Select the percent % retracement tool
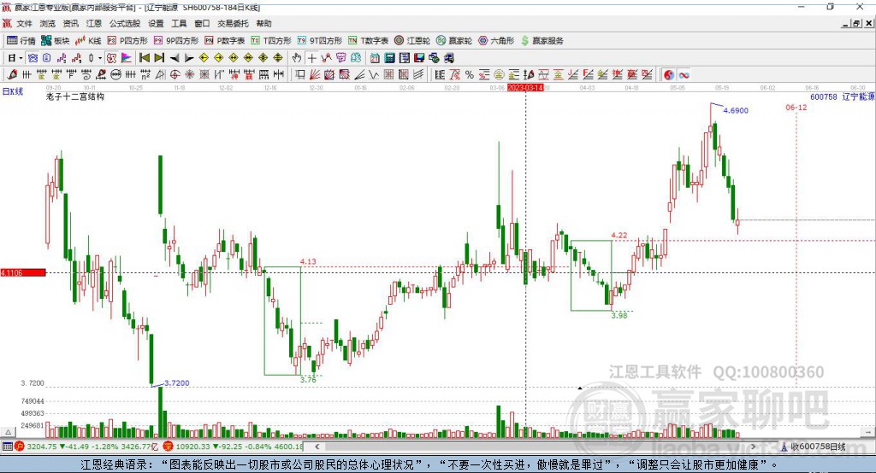This screenshot has width=876, height=473. [470, 74]
